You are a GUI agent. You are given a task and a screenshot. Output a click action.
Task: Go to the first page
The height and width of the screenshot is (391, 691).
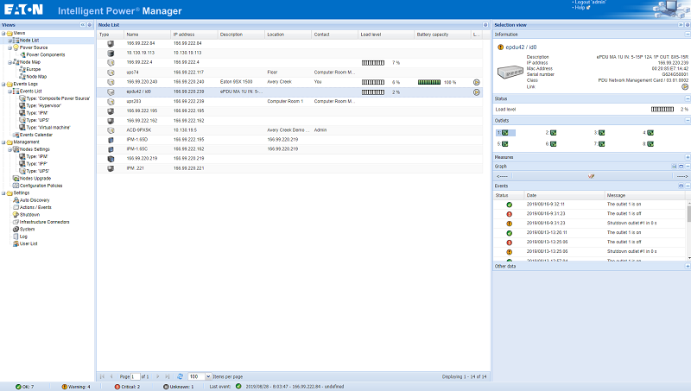[x=102, y=376]
